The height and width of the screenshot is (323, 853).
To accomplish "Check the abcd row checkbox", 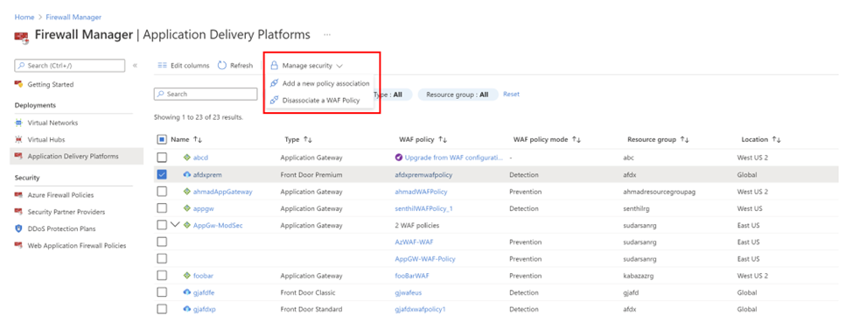I will point(162,158).
